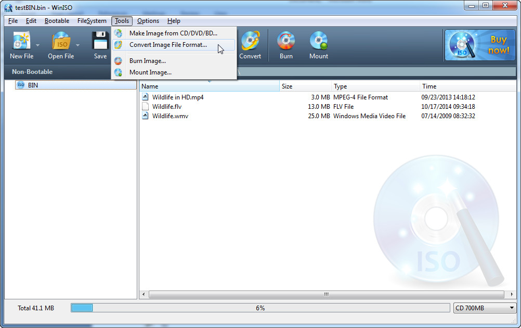Screen dimensions: 521x328
Task: Click the New File toolbar icon
Action: [22, 41]
